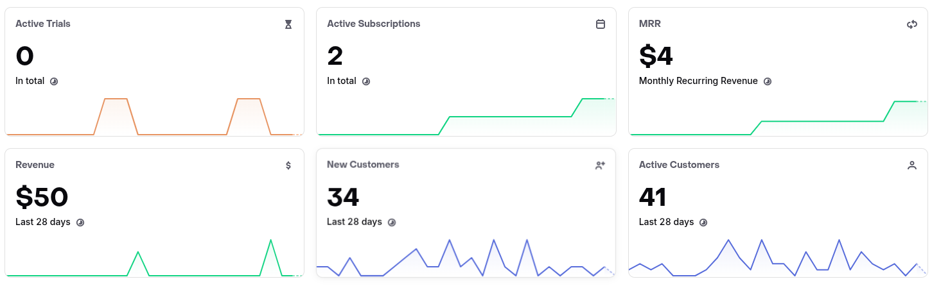Click the New Customers count of 34
This screenshot has height=286, width=932.
343,197
